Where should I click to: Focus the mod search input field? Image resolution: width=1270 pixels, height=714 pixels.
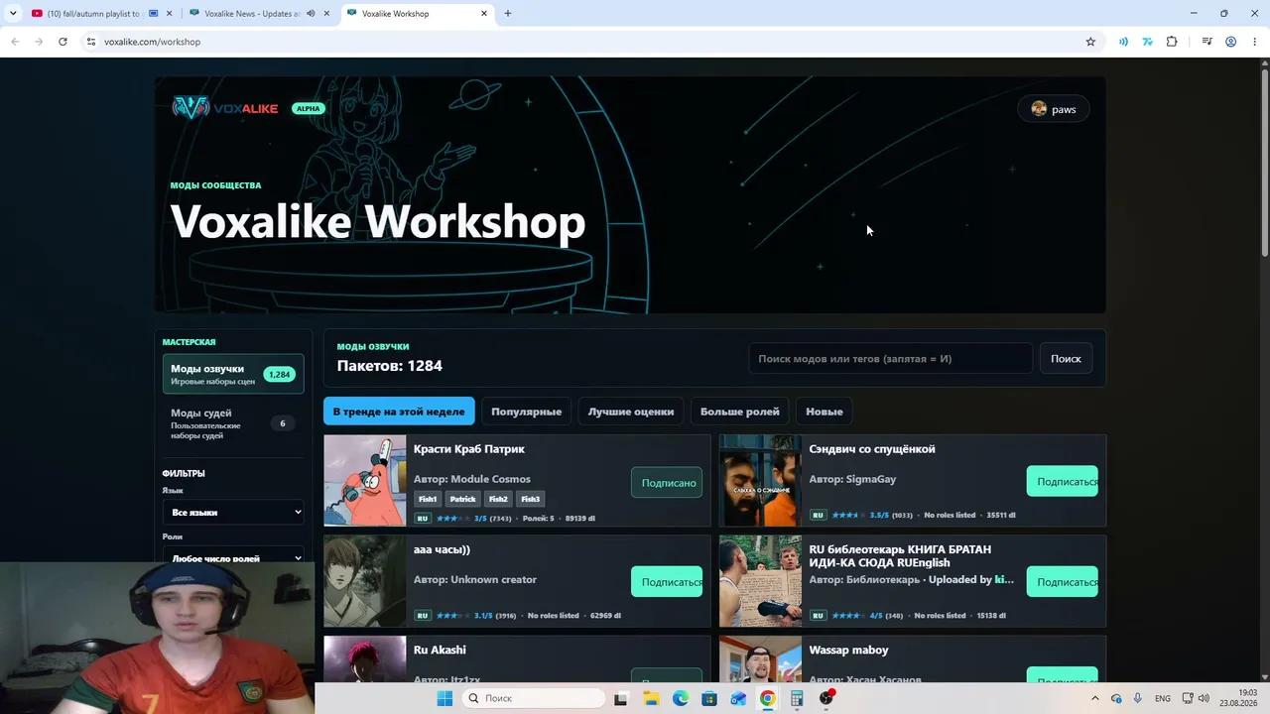(890, 359)
